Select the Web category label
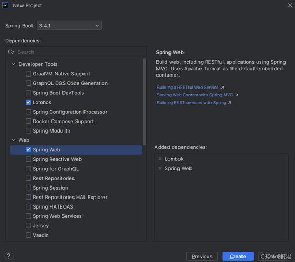This screenshot has height=262, width=295. (x=24, y=140)
